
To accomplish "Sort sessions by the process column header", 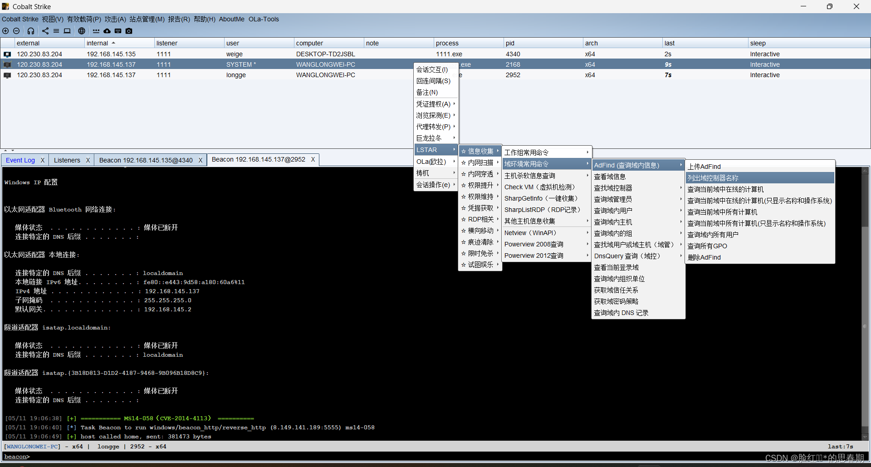I will 469,43.
